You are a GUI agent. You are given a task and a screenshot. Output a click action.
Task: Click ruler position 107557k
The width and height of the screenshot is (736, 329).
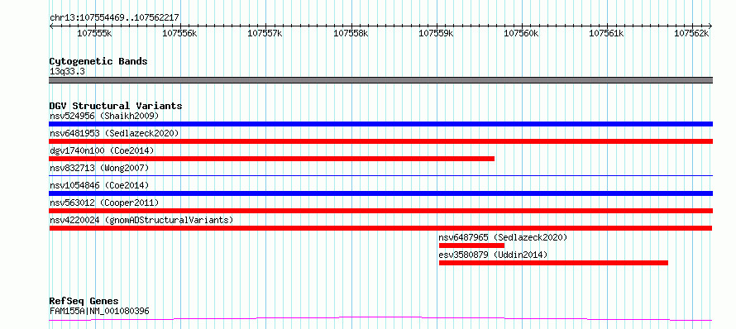[265, 33]
